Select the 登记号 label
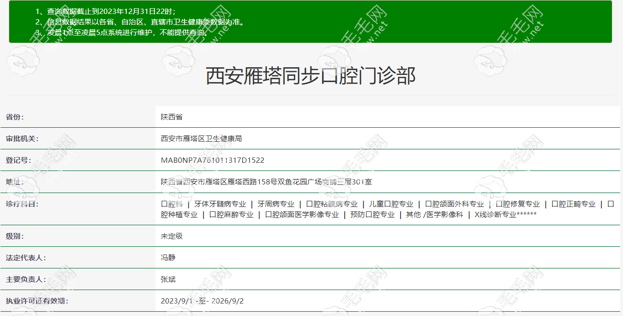Screen dimensions: 623x316 pyautogui.click(x=18, y=160)
